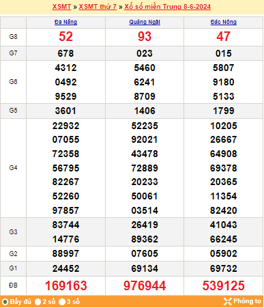264x308 pixels.
Task: Click G4 number 69378
Action: click(224, 168)
